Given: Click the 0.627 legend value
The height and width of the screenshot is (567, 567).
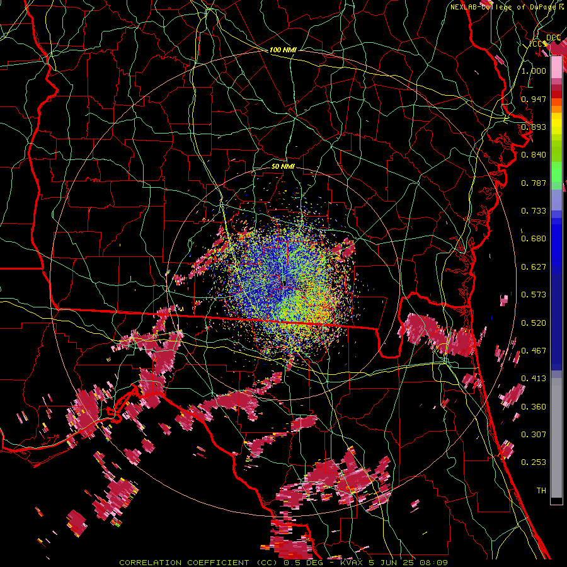Looking at the screenshot, I should [534, 267].
